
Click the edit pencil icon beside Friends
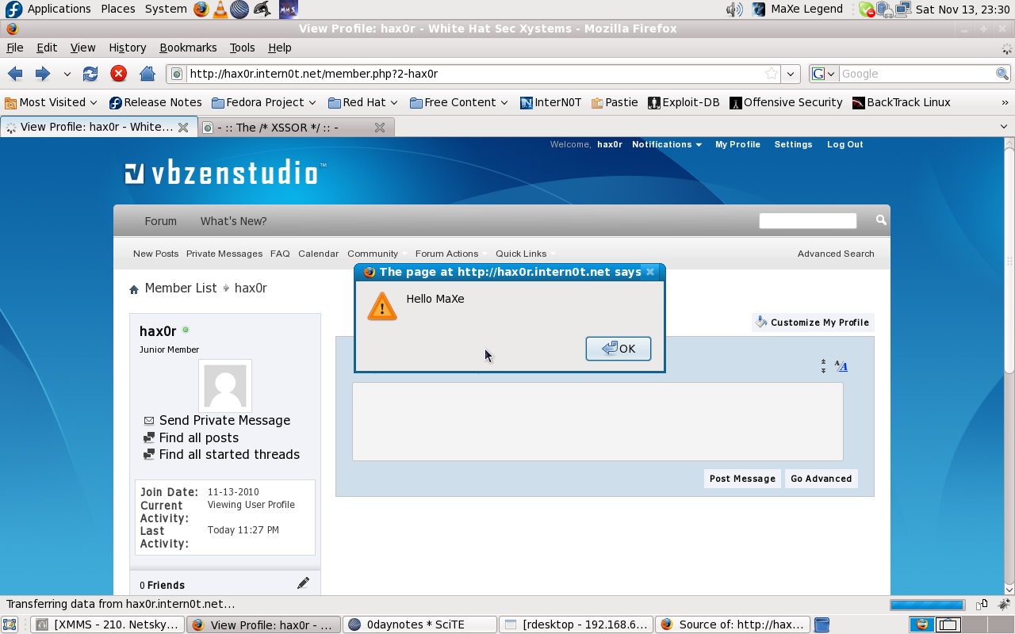[x=303, y=583]
